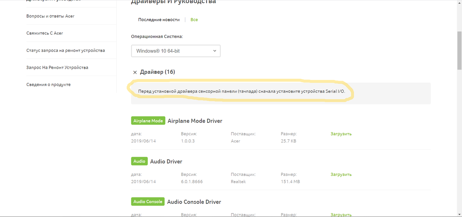Viewport: 462px width, 217px height.
Task: Click the 25.7 KB size value
Action: 289,141
